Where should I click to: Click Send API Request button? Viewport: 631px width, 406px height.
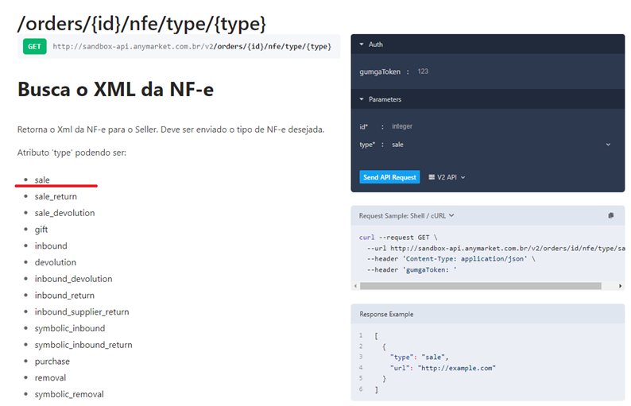click(389, 177)
